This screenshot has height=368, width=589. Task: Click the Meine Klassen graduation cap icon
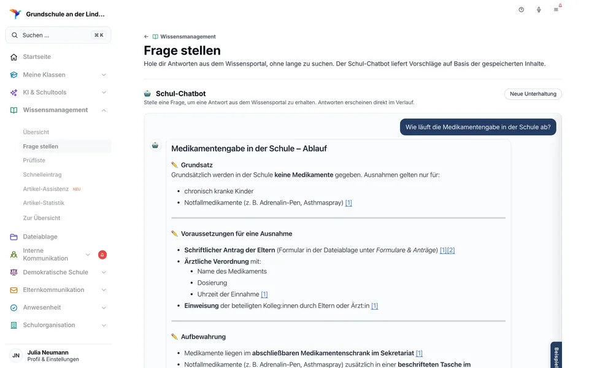point(14,75)
